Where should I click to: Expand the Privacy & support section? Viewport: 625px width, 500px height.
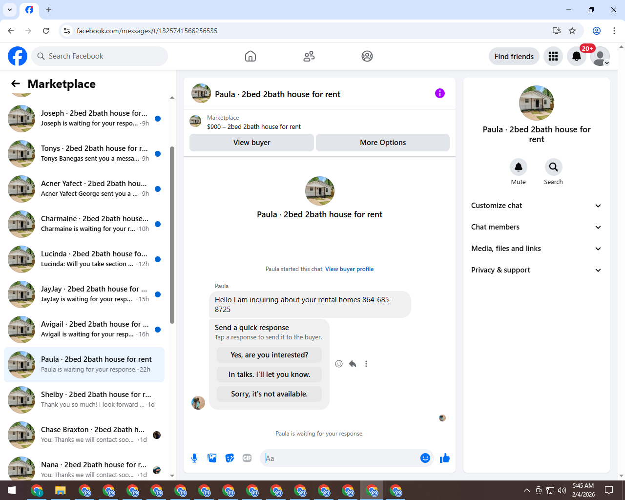536,270
